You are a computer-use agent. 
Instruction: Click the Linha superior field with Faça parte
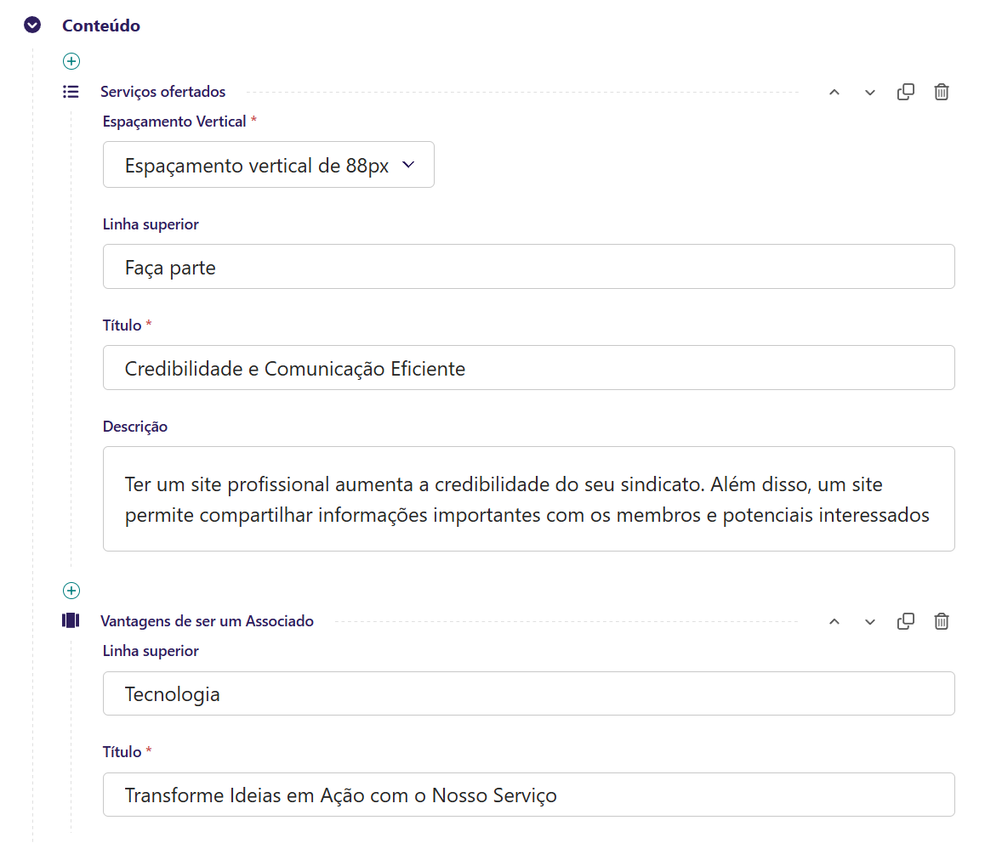pyautogui.click(x=528, y=268)
